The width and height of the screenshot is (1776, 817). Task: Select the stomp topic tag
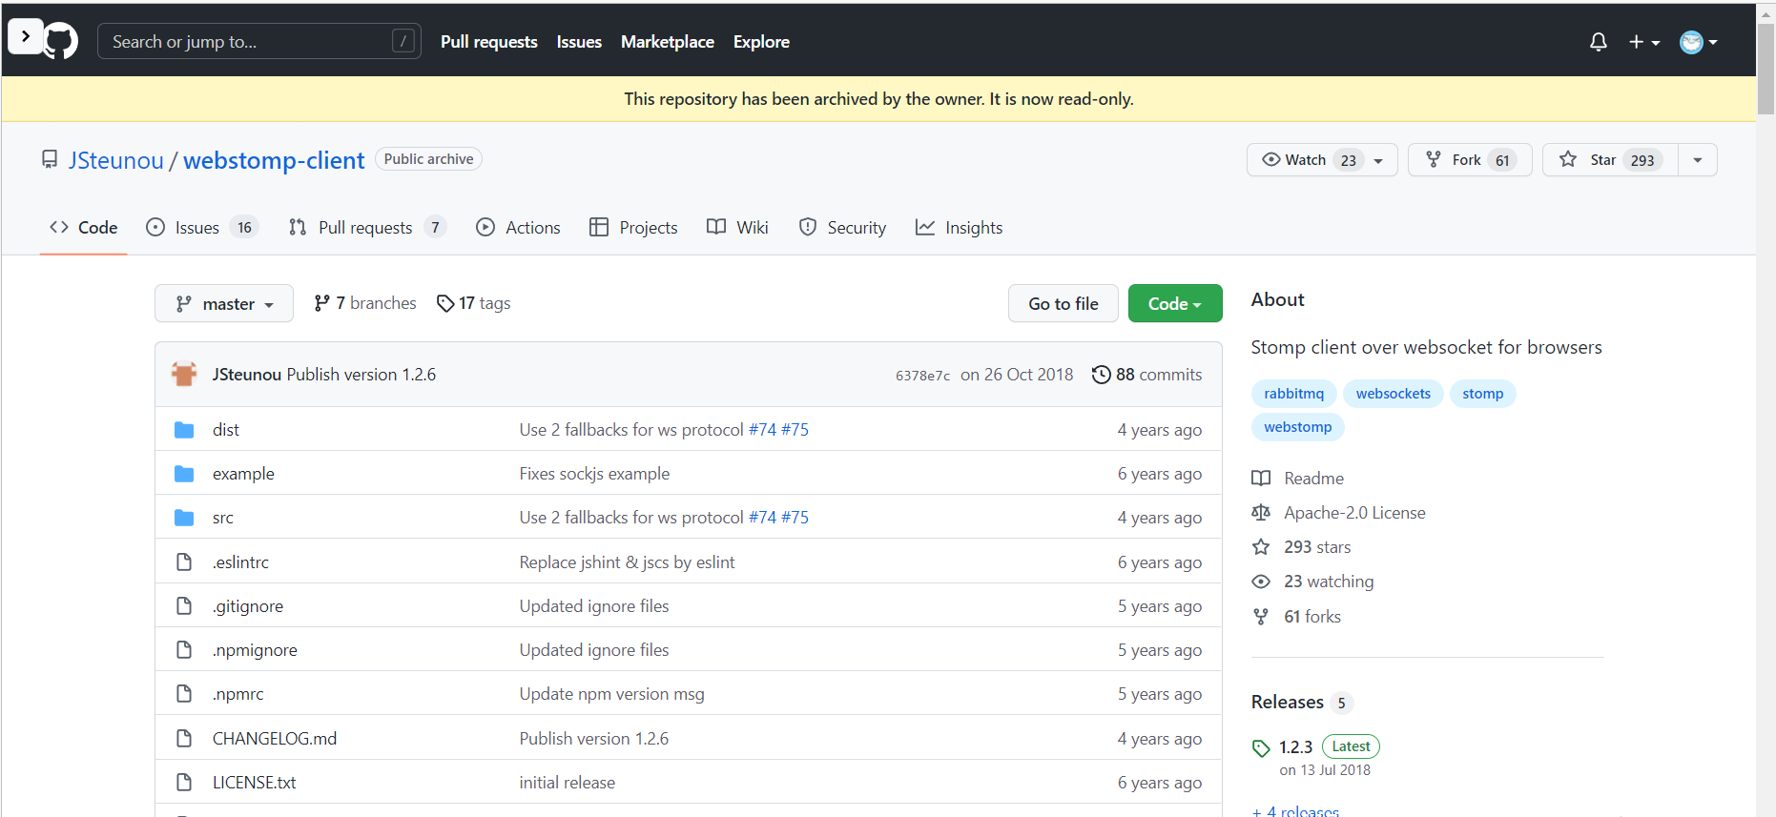point(1483,394)
